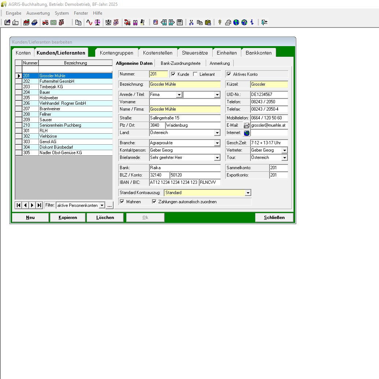Switch to the Steuersätze tab
379x379 pixels.
click(x=195, y=53)
